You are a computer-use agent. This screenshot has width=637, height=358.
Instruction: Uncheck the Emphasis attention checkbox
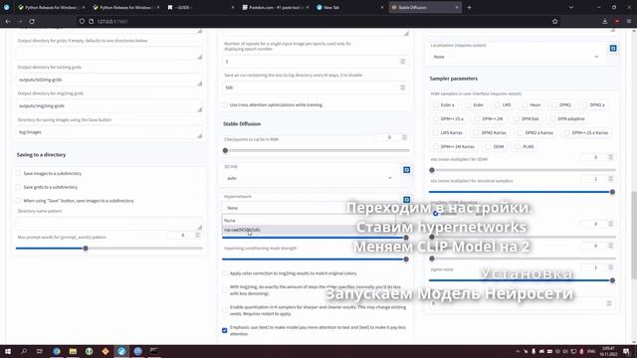point(225,330)
